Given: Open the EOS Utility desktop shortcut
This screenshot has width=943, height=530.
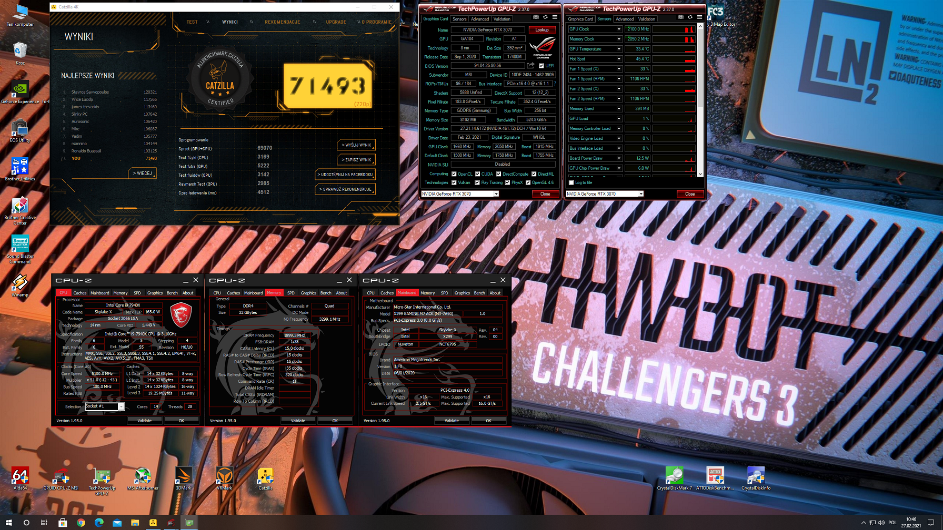Looking at the screenshot, I should click(20, 131).
